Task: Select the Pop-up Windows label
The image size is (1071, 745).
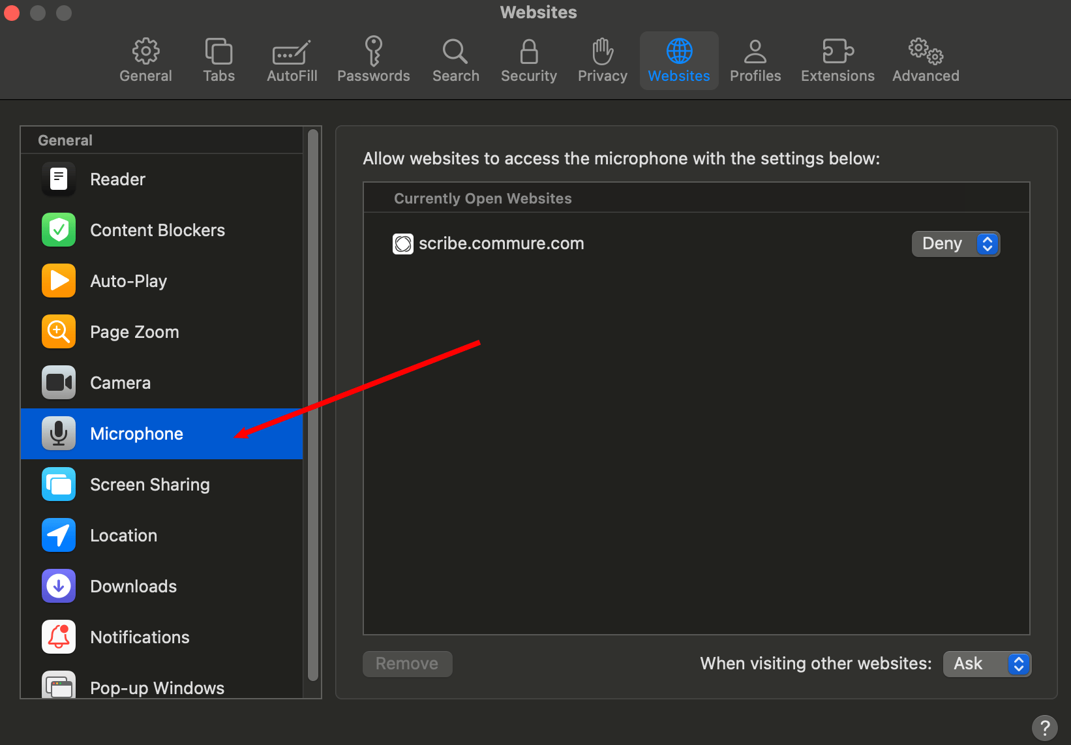Action: (157, 688)
